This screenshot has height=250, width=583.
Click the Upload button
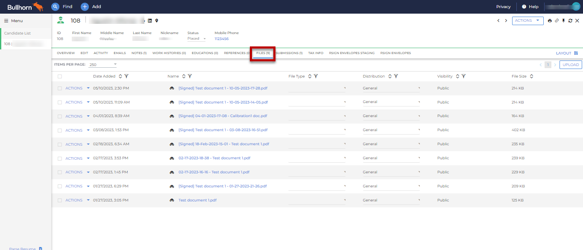click(571, 65)
